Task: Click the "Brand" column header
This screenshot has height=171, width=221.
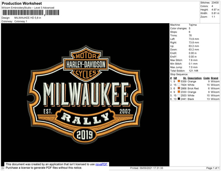Action: pos(214,78)
